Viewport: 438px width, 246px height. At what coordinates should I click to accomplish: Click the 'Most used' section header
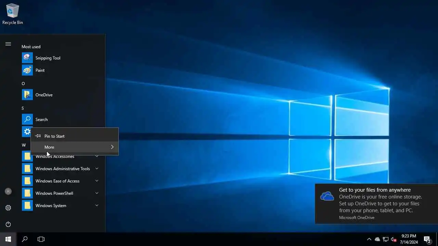tap(31, 46)
